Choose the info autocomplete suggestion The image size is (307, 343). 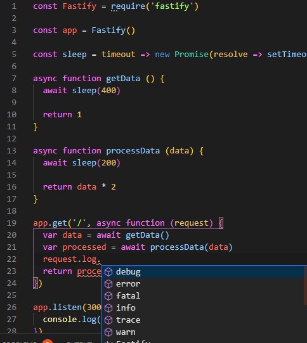pos(204,308)
